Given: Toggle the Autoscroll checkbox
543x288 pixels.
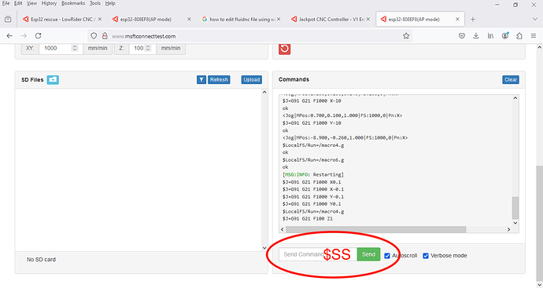Looking at the screenshot, I should [387, 256].
